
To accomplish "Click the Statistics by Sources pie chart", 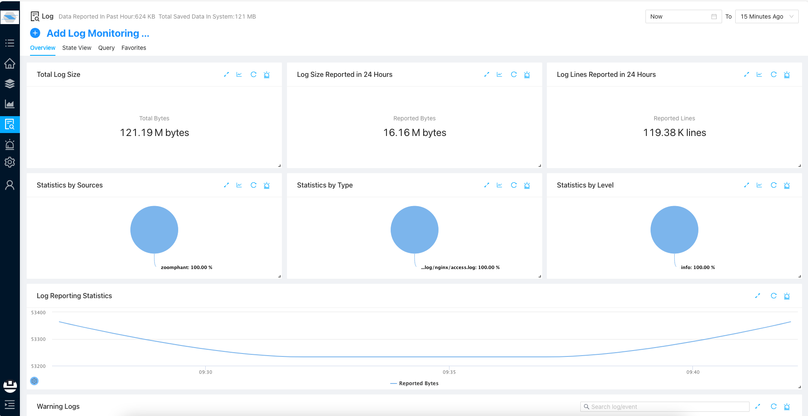I will pyautogui.click(x=154, y=230).
